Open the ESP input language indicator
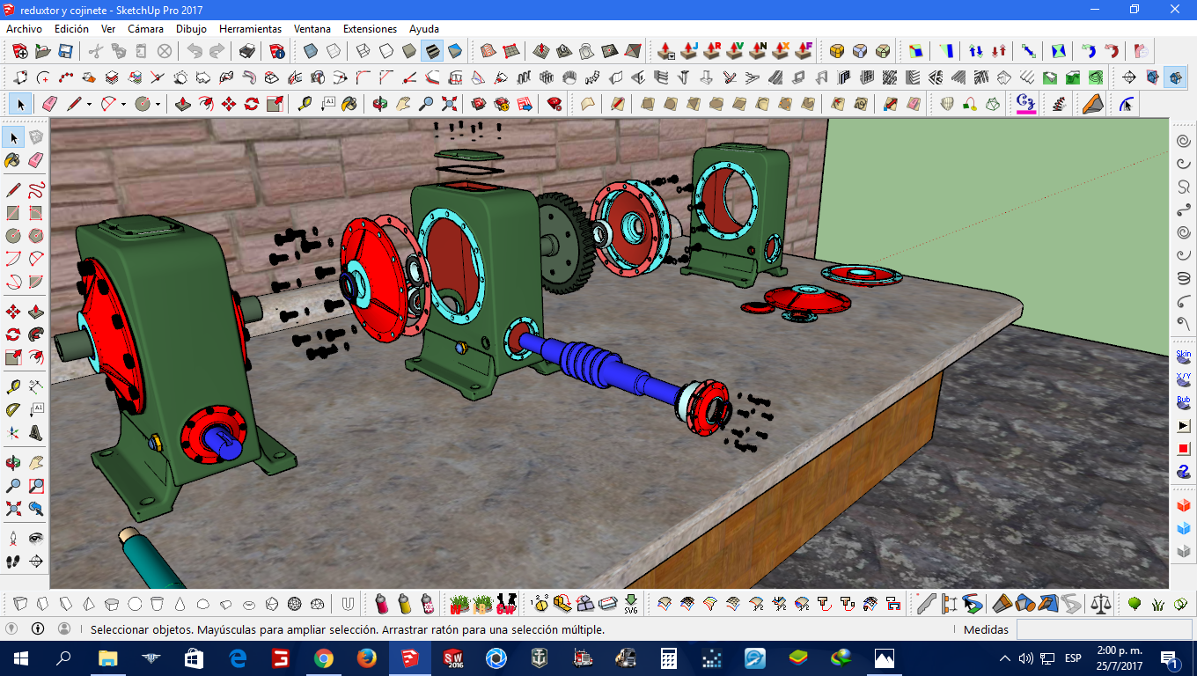The image size is (1197, 676). pos(1073,658)
